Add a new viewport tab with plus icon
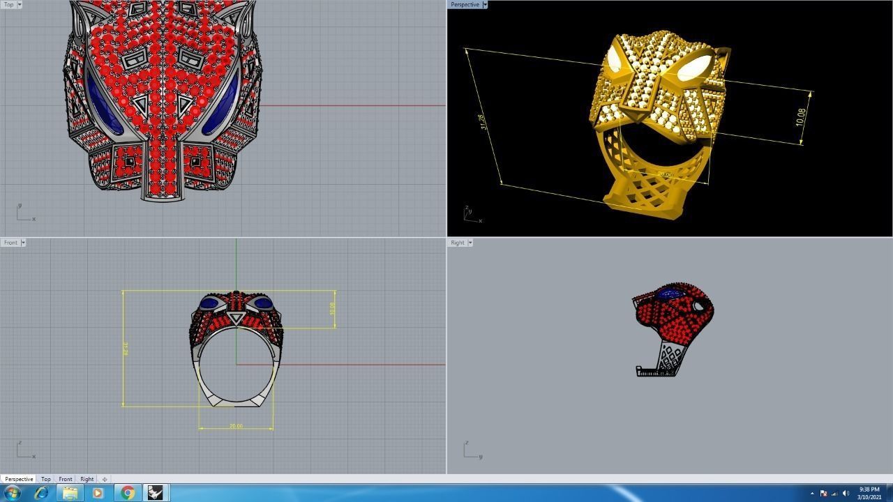Screen dimensions: 893x502 click(x=105, y=479)
